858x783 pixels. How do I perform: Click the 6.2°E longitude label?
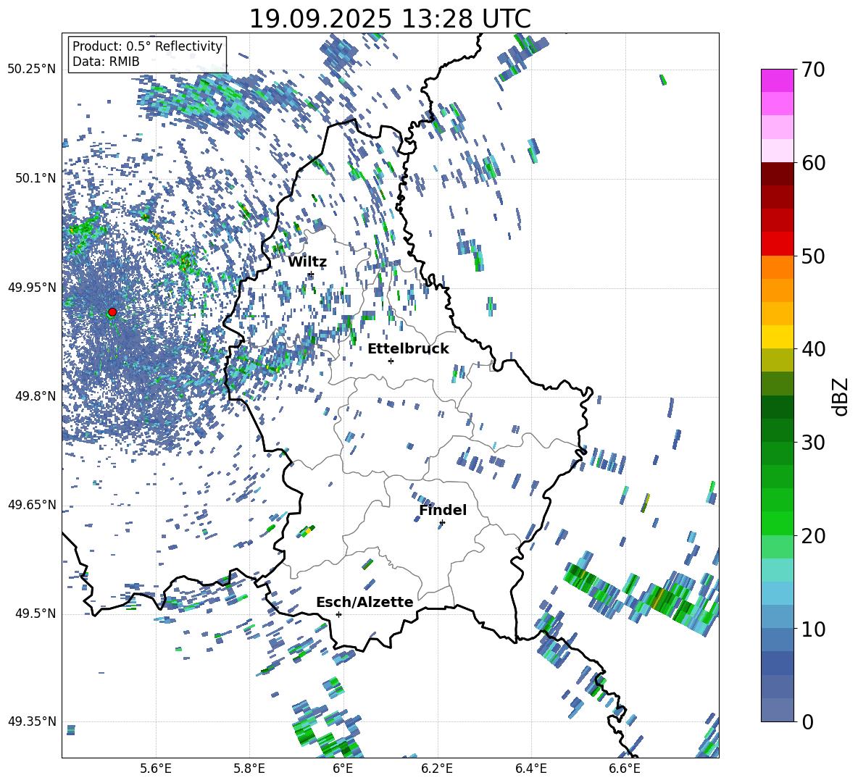[437, 769]
